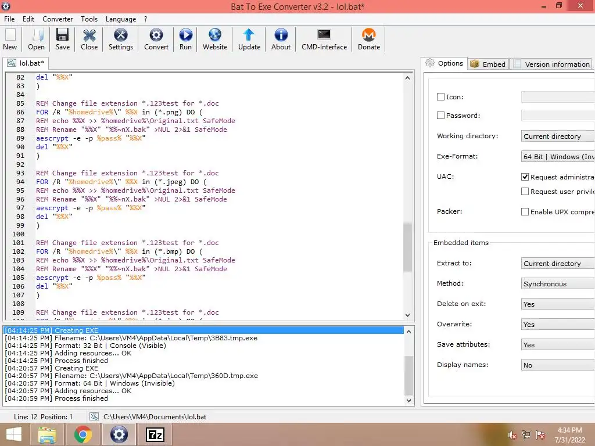
Task: Check Request user privileges option
Action: coord(525,192)
